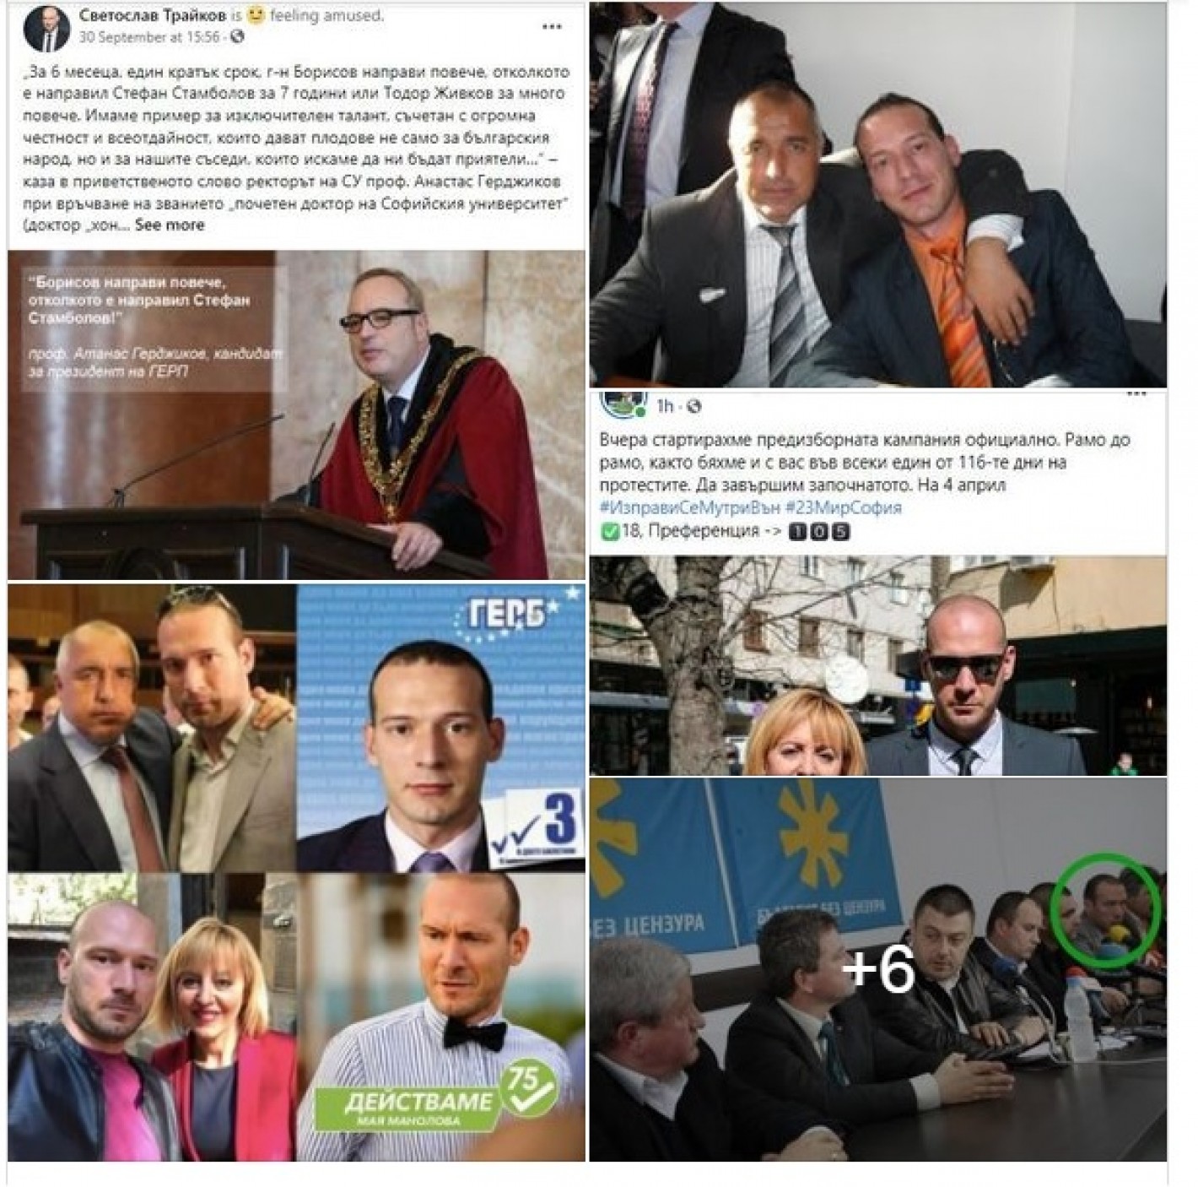The height and width of the screenshot is (1187, 1198).
Task: Open the Действаме 75 campaign poster
Action: (x=441, y=1017)
